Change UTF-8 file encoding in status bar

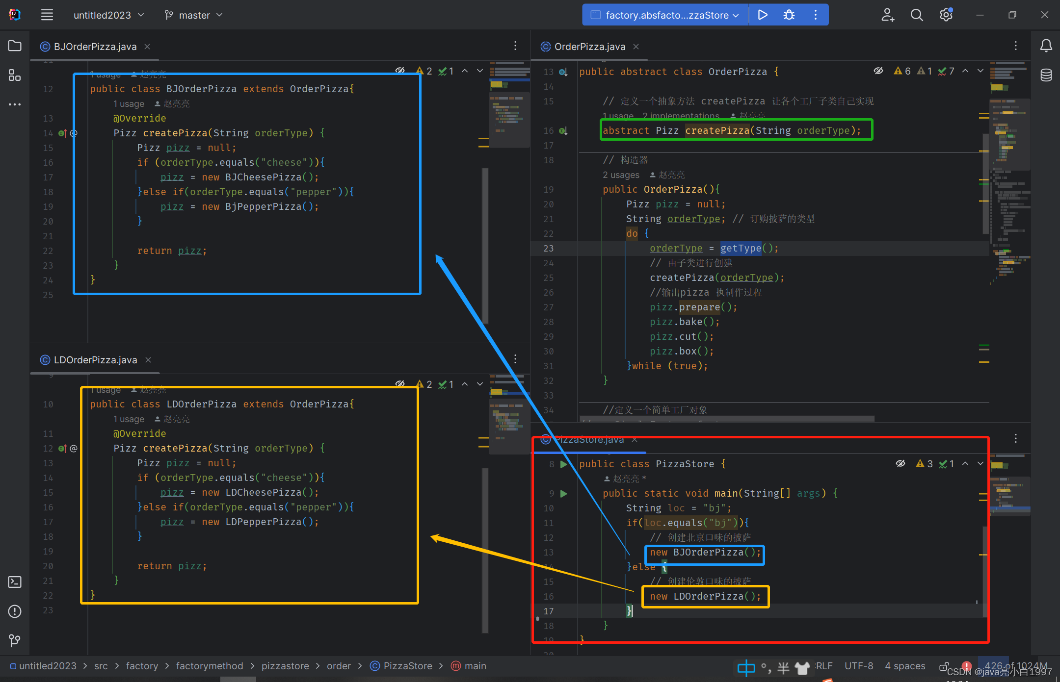859,666
